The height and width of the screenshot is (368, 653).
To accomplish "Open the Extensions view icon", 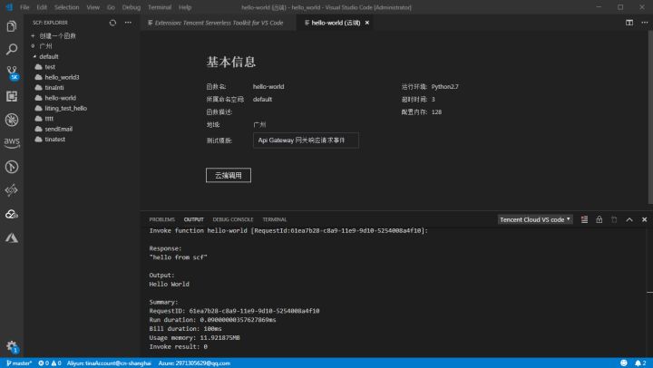I will [12, 96].
